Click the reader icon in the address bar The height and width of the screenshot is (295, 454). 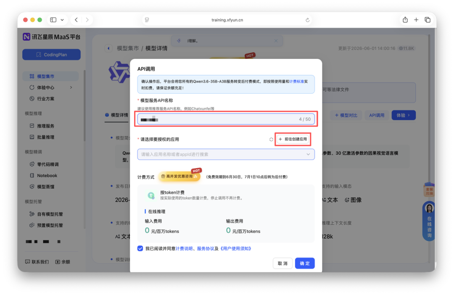[147, 20]
